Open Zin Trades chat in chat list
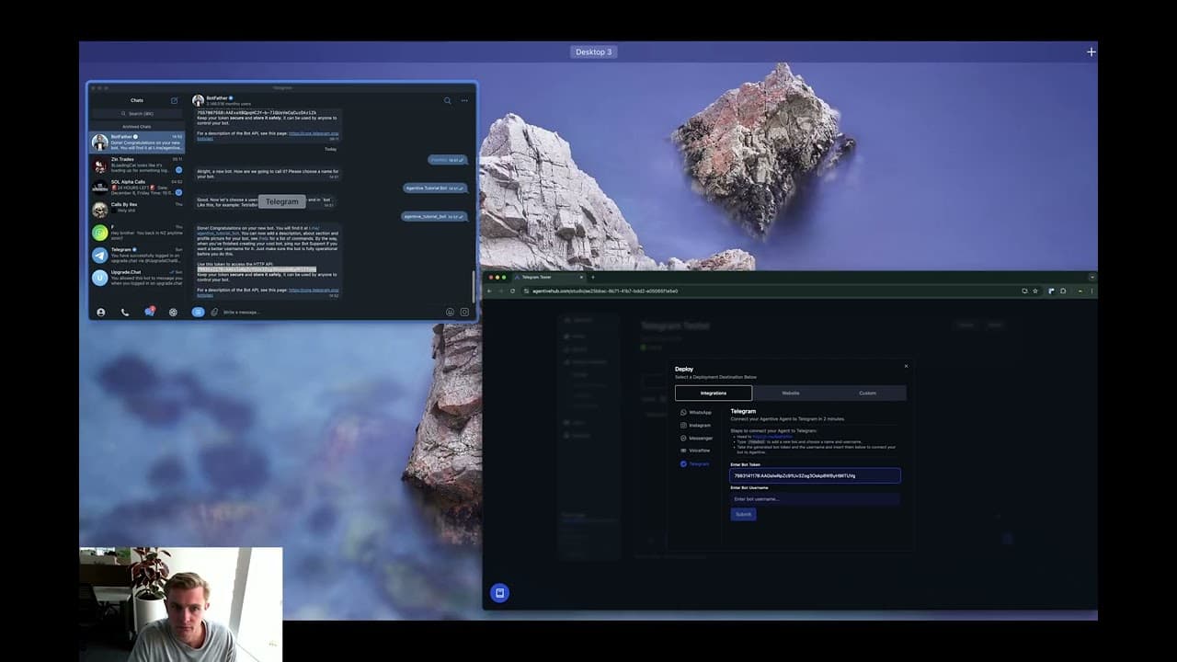Screen dimensions: 1177x662 tap(136, 165)
